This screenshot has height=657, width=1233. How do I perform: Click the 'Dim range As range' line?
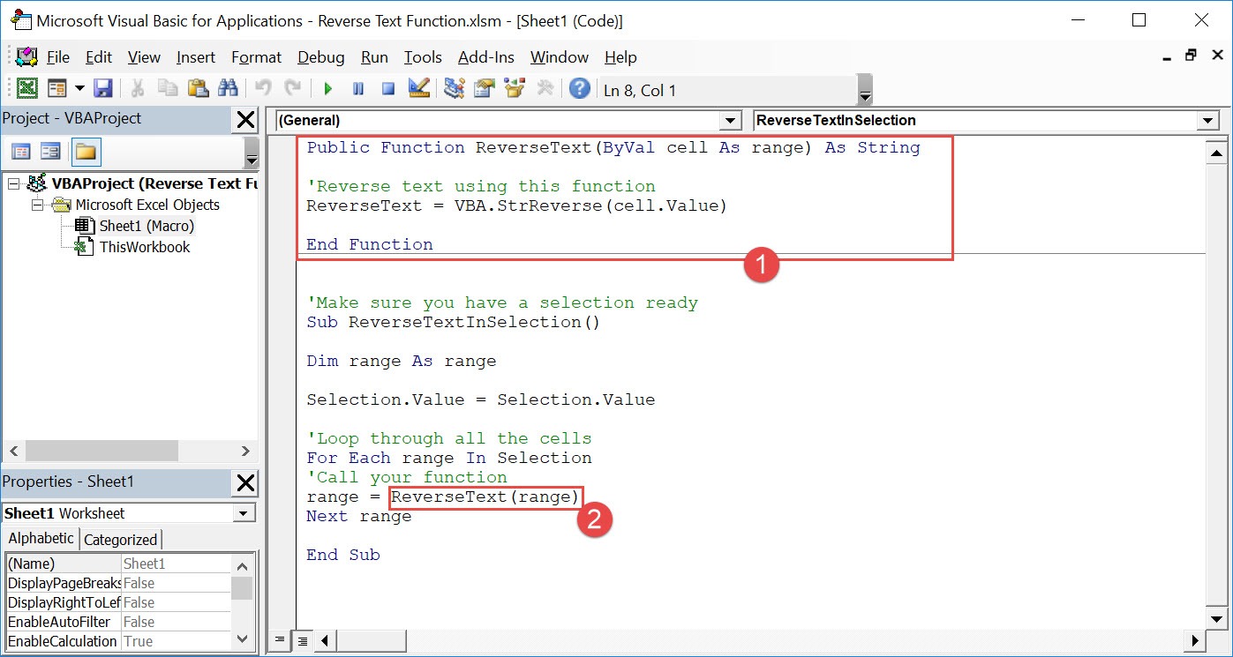click(x=402, y=361)
